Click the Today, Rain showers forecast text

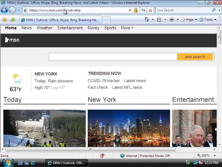pos(54,81)
